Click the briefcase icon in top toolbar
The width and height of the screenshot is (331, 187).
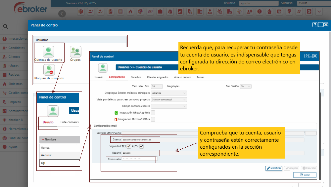[x=160, y=12]
